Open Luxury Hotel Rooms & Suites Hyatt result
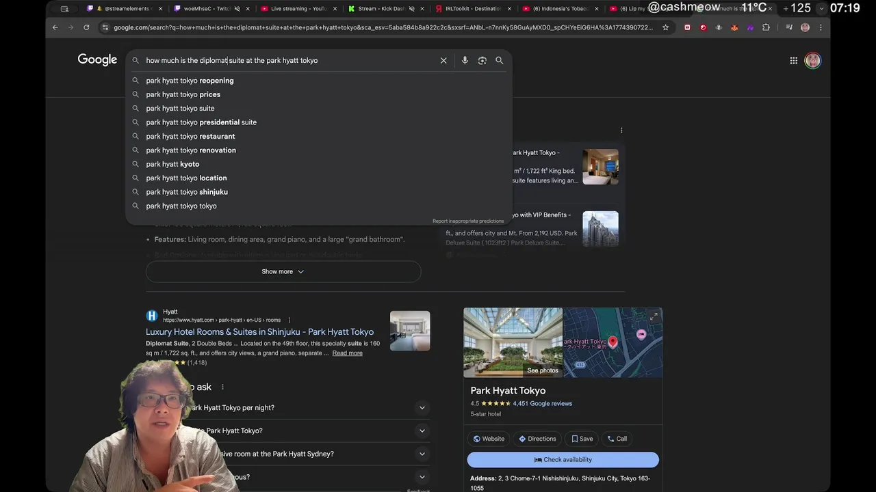 (x=259, y=331)
